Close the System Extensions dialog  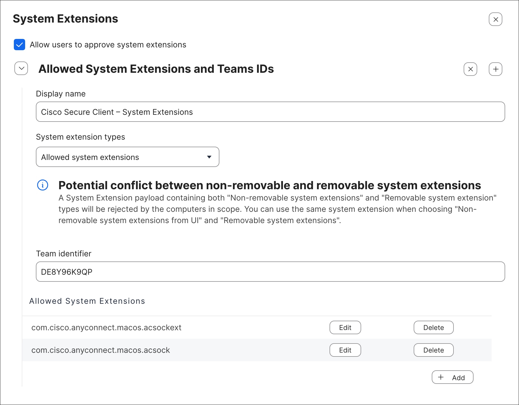(495, 19)
